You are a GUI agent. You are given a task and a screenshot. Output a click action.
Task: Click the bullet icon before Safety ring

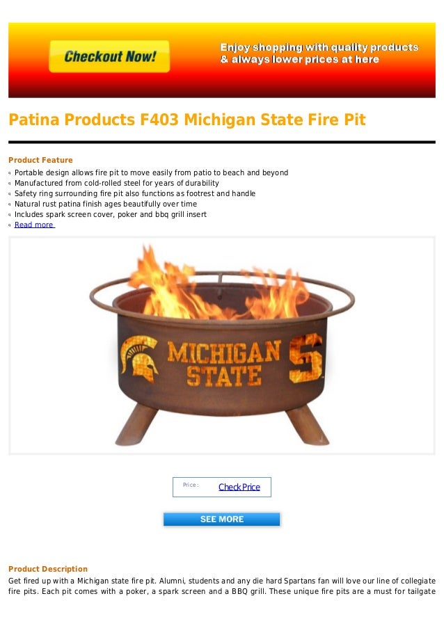(x=10, y=194)
